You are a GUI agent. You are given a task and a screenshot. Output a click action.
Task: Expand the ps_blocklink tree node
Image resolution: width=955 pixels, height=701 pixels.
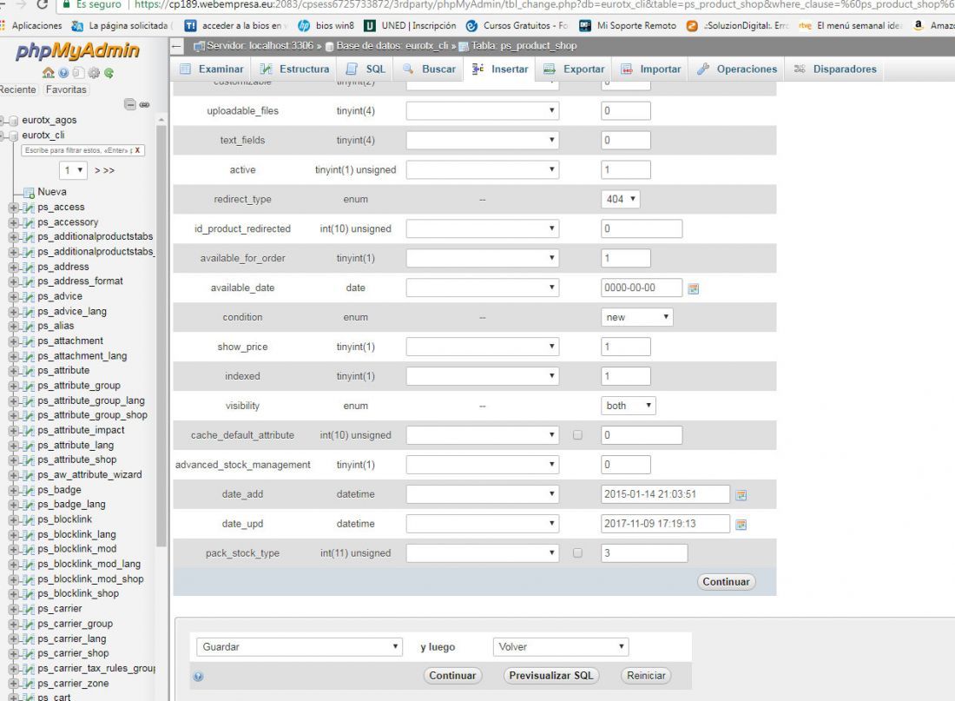13,520
